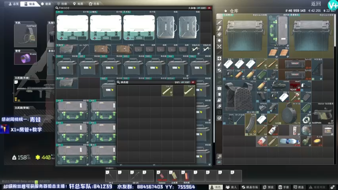Select the weapon case in stash
The height and width of the screenshot is (190, 338).
point(278,30)
